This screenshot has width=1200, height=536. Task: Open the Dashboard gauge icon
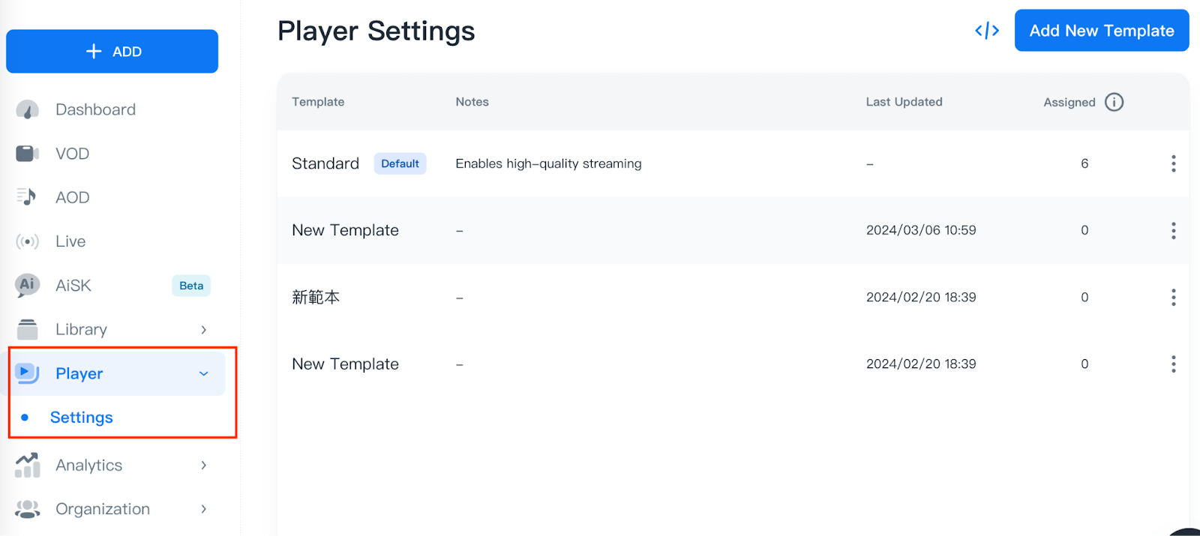point(28,110)
